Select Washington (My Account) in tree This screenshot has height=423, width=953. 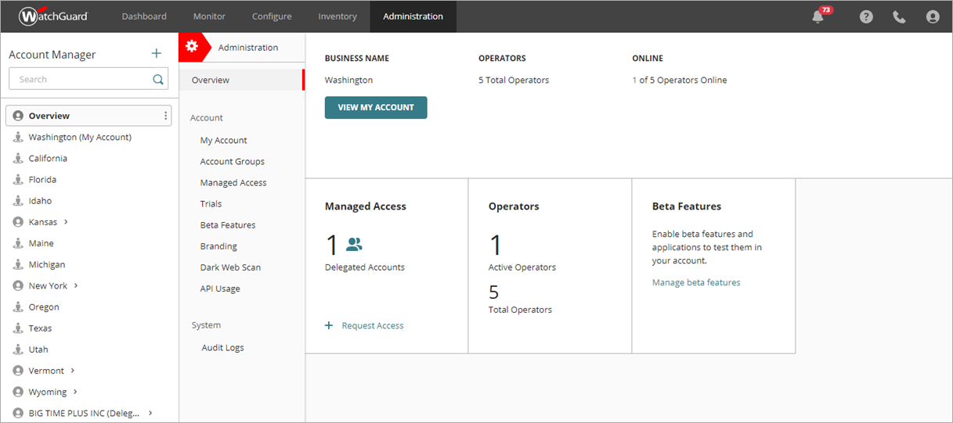pos(80,137)
